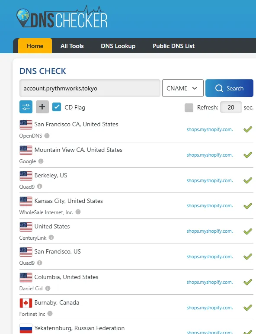Screen dimensions: 256x334
Task: Show info for Fortinet Inc
Action: (x=50, y=314)
